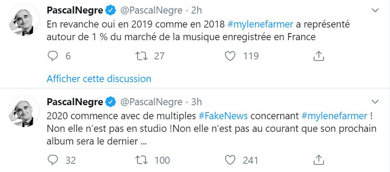390x172 pixels.
Task: Open the chevron menu on the 3h tweet
Action: (375, 102)
